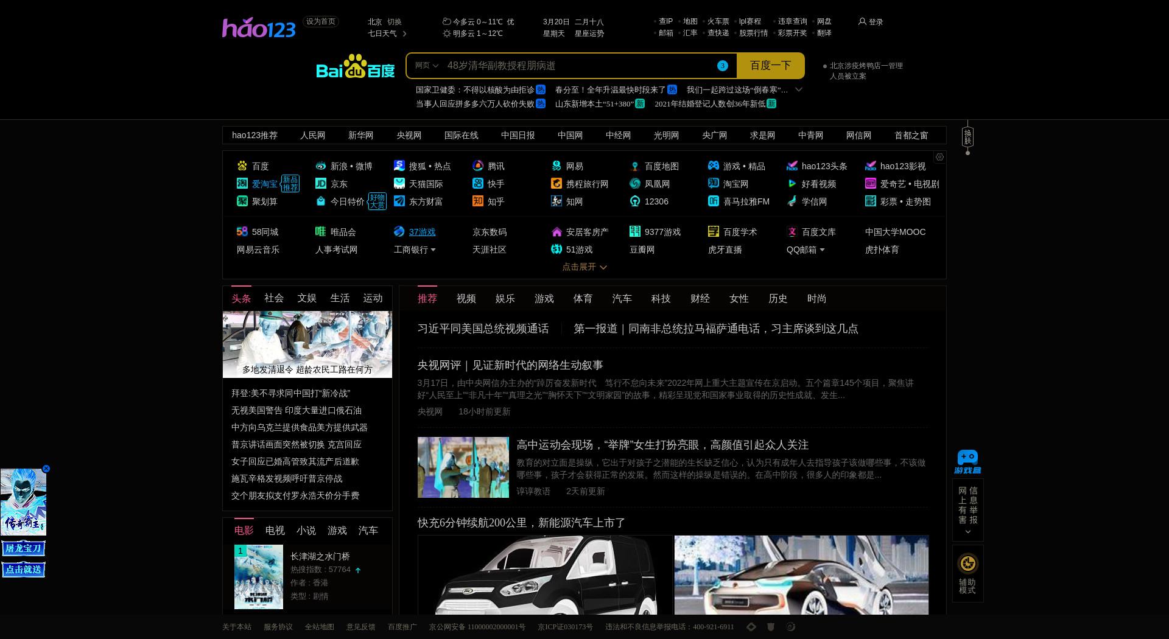1169x639 pixels.
Task: Click the 新浪微博 eye icon
Action: [320, 166]
